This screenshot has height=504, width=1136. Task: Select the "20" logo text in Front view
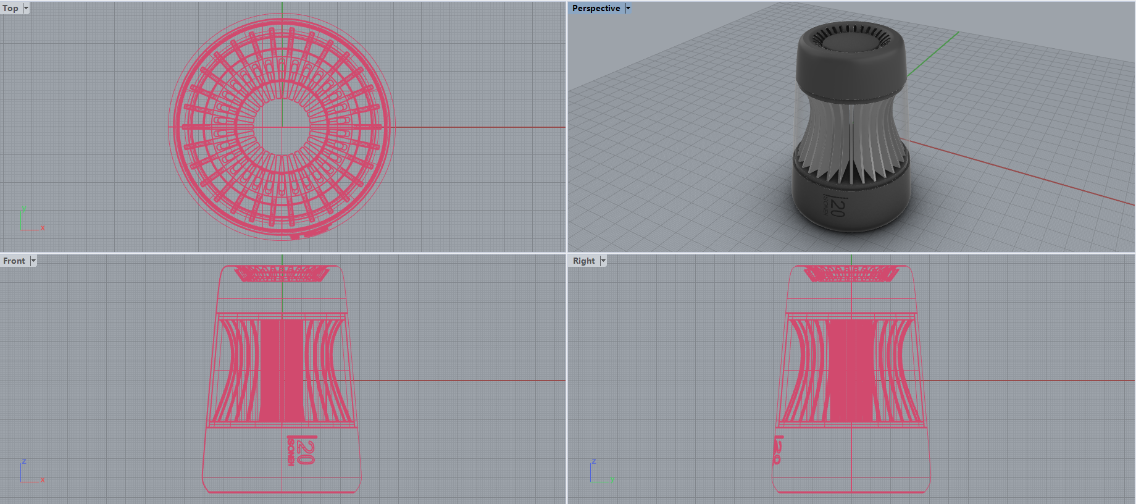(304, 450)
